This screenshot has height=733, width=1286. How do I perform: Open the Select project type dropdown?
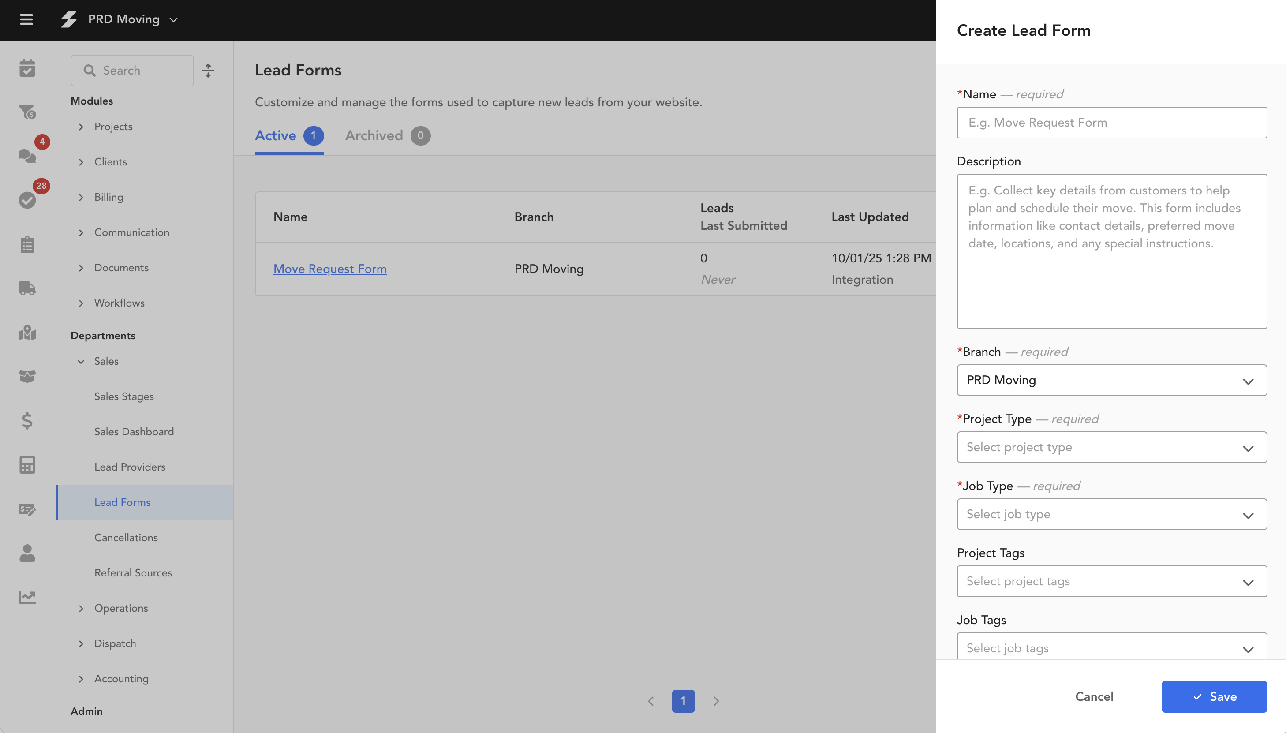coord(1111,447)
